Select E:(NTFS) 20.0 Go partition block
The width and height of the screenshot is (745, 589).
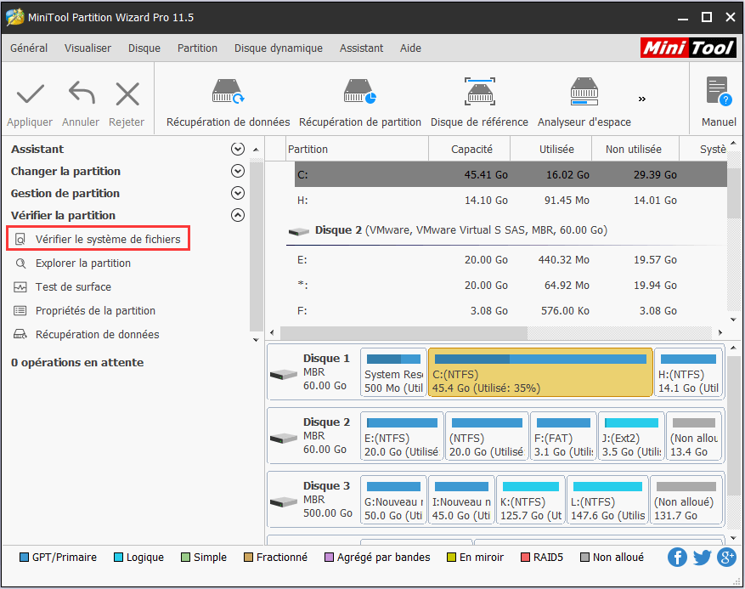pyautogui.click(x=402, y=437)
